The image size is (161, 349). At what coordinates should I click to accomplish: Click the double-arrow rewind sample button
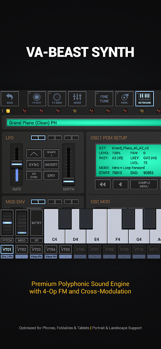coord(103,184)
